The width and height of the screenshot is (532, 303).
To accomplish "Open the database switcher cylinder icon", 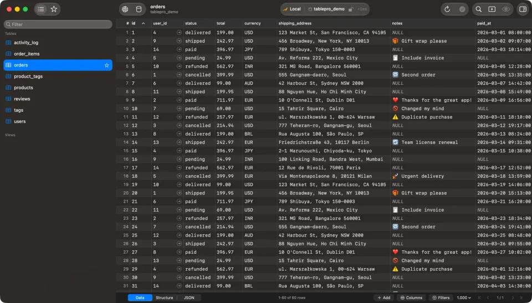I will (139, 9).
